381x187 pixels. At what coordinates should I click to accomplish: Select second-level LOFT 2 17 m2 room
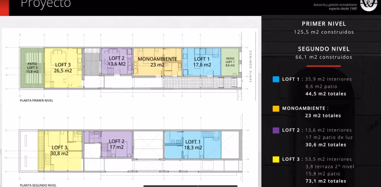coord(117,144)
